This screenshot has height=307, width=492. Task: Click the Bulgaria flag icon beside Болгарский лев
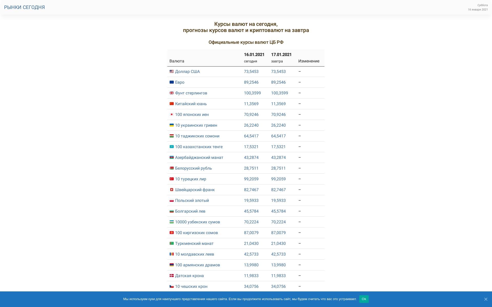pos(172,211)
